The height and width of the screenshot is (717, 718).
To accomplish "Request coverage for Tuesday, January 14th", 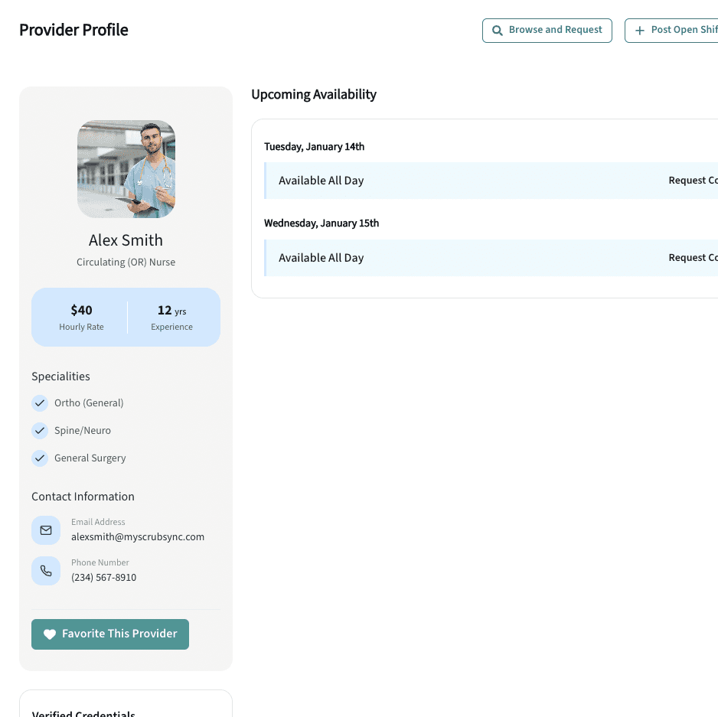I will tap(692, 181).
